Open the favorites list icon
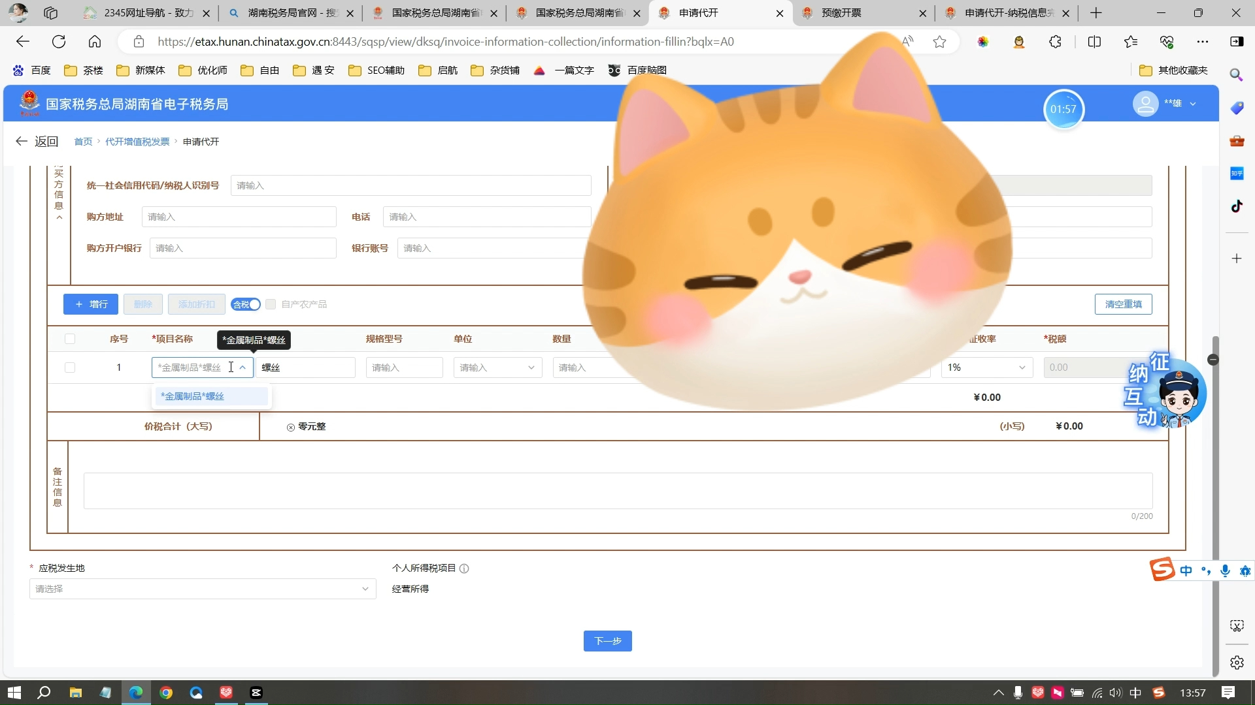This screenshot has height=705, width=1255. [1131, 42]
